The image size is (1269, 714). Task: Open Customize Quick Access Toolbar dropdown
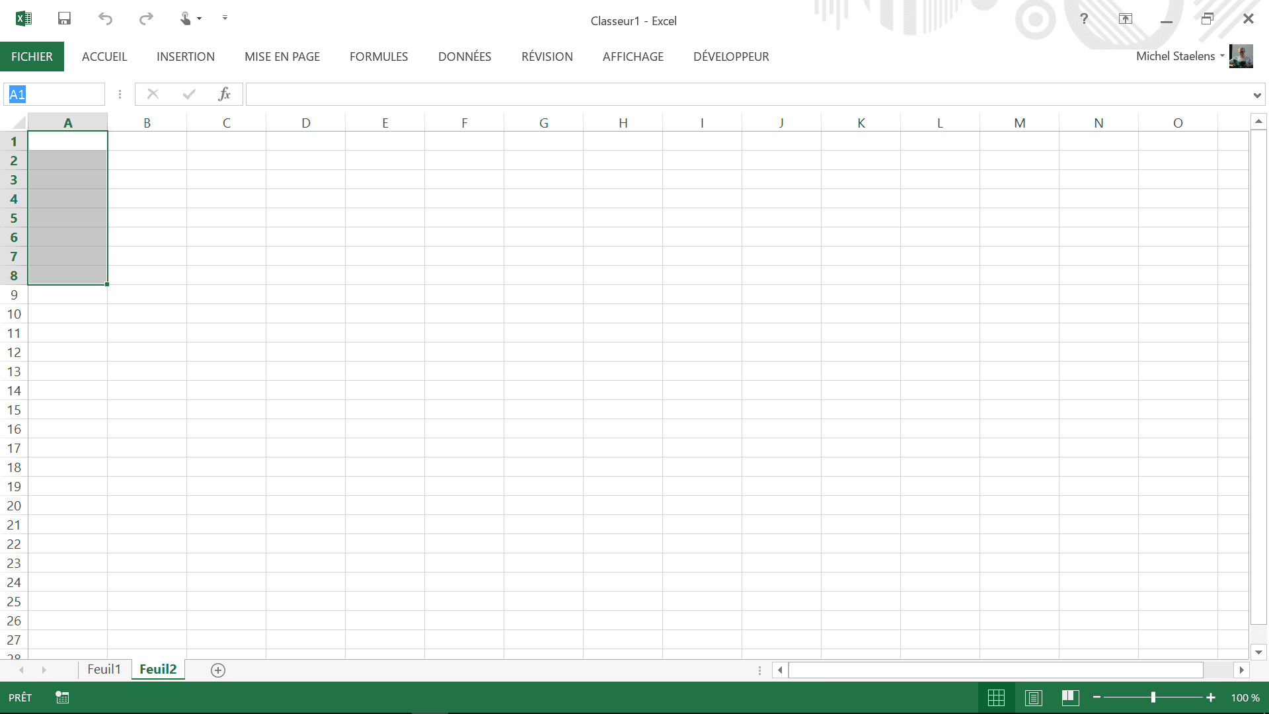tap(225, 19)
